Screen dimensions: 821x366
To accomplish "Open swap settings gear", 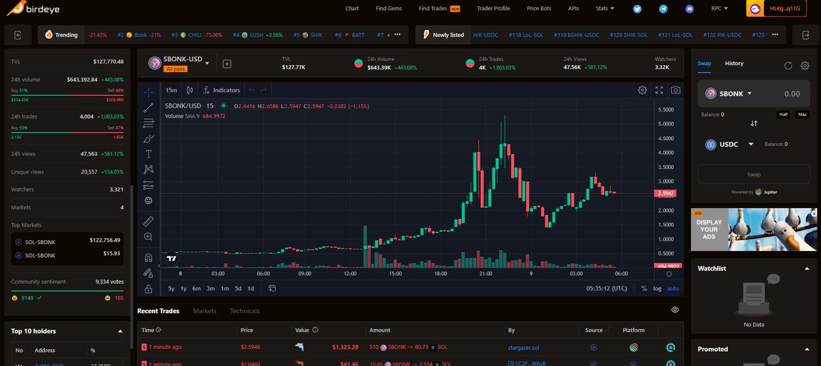I will (x=805, y=66).
